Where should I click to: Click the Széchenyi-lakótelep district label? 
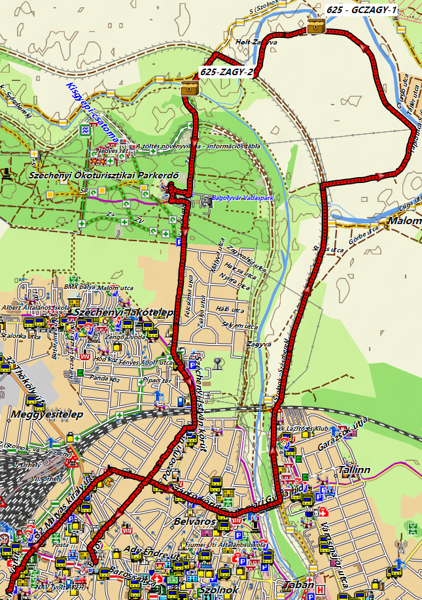tap(123, 312)
